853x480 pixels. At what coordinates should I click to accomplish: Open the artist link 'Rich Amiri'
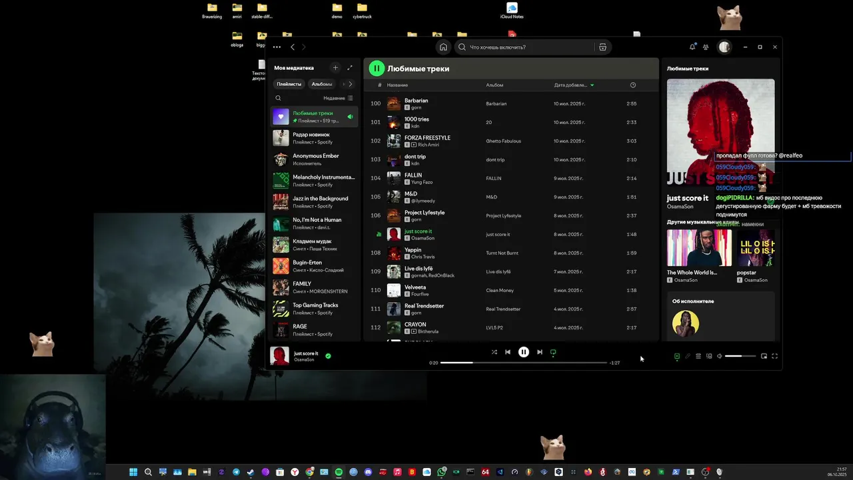[428, 145]
